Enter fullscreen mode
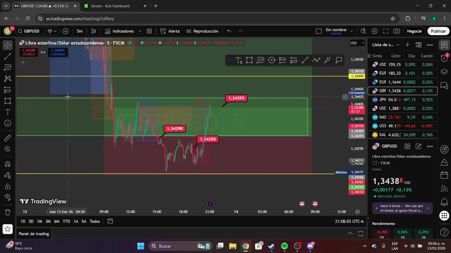The image size is (451, 253). click(386, 31)
